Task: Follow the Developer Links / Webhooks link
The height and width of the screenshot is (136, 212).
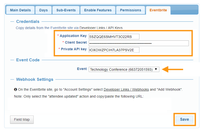Action: point(126,90)
